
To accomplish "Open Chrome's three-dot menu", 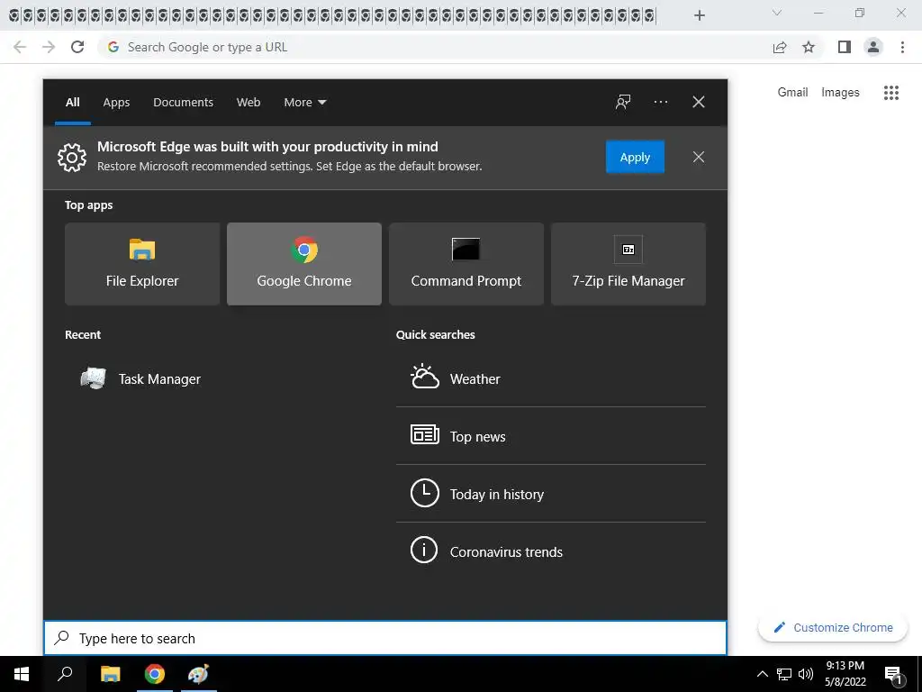I will pyautogui.click(x=902, y=47).
